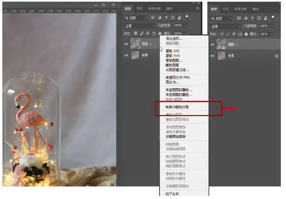The height and width of the screenshot is (199, 286).
Task: Hide the 背景 layer in the left Layers panel
Action: coord(126,55)
